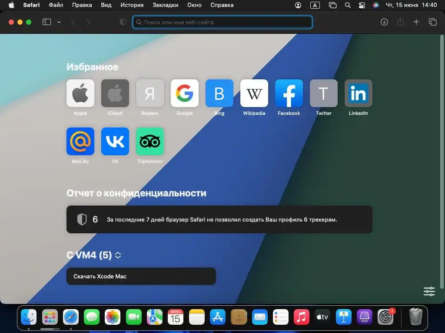Open the VK favorite tile
Viewport: 445px width, 333px height.
tap(115, 141)
